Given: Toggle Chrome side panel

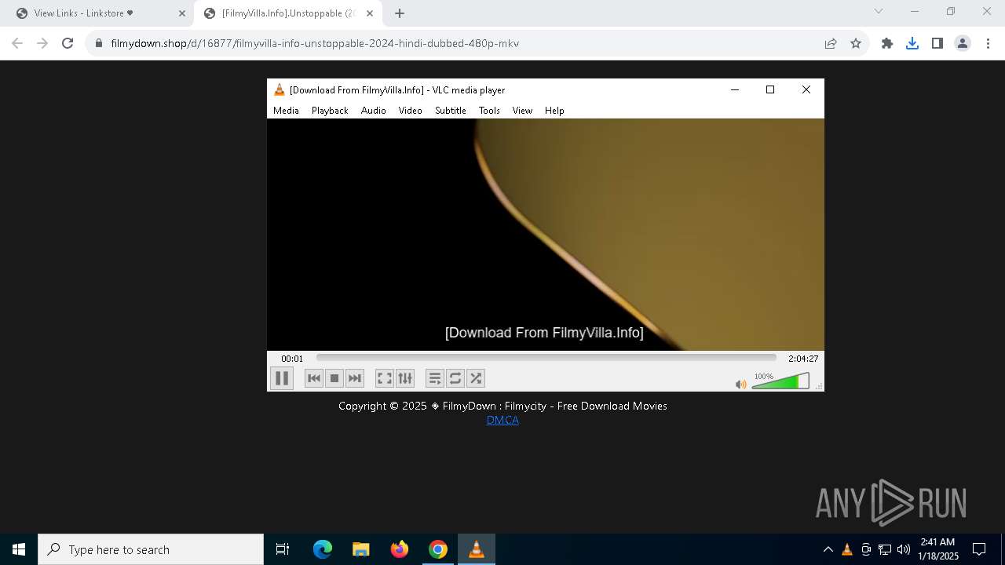Looking at the screenshot, I should coord(937,43).
